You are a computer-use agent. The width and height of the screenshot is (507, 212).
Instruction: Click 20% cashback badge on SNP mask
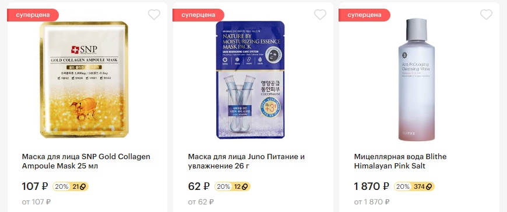click(x=61, y=186)
